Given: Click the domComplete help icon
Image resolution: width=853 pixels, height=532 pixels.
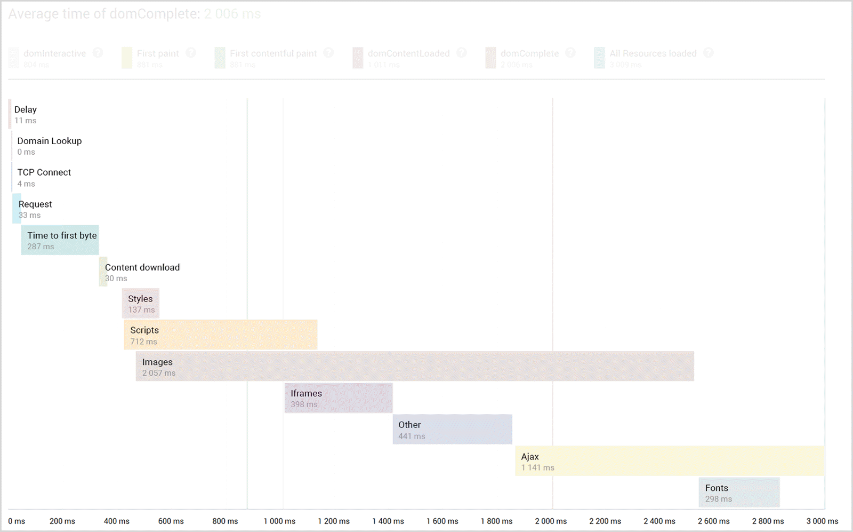Looking at the screenshot, I should click(570, 53).
